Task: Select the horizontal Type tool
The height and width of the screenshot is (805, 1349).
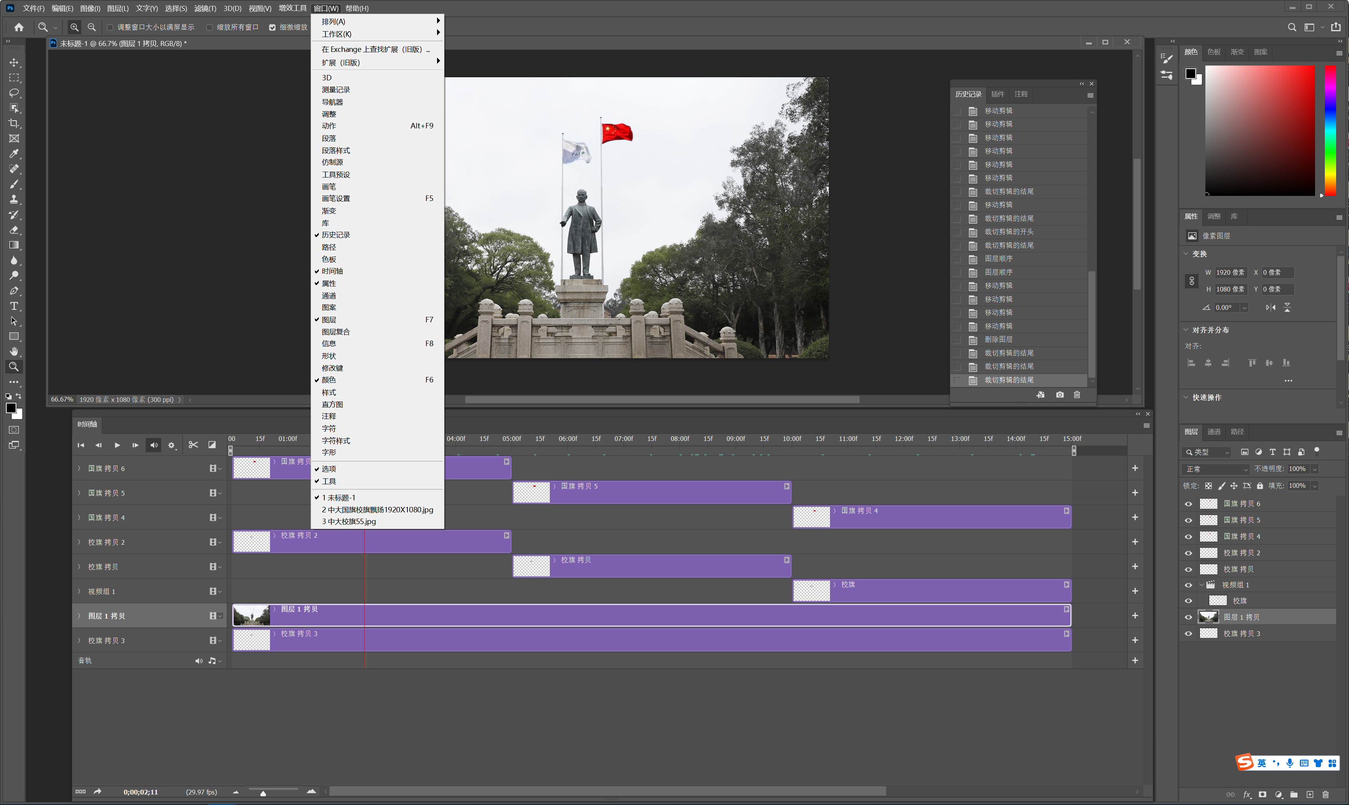Action: 14,306
